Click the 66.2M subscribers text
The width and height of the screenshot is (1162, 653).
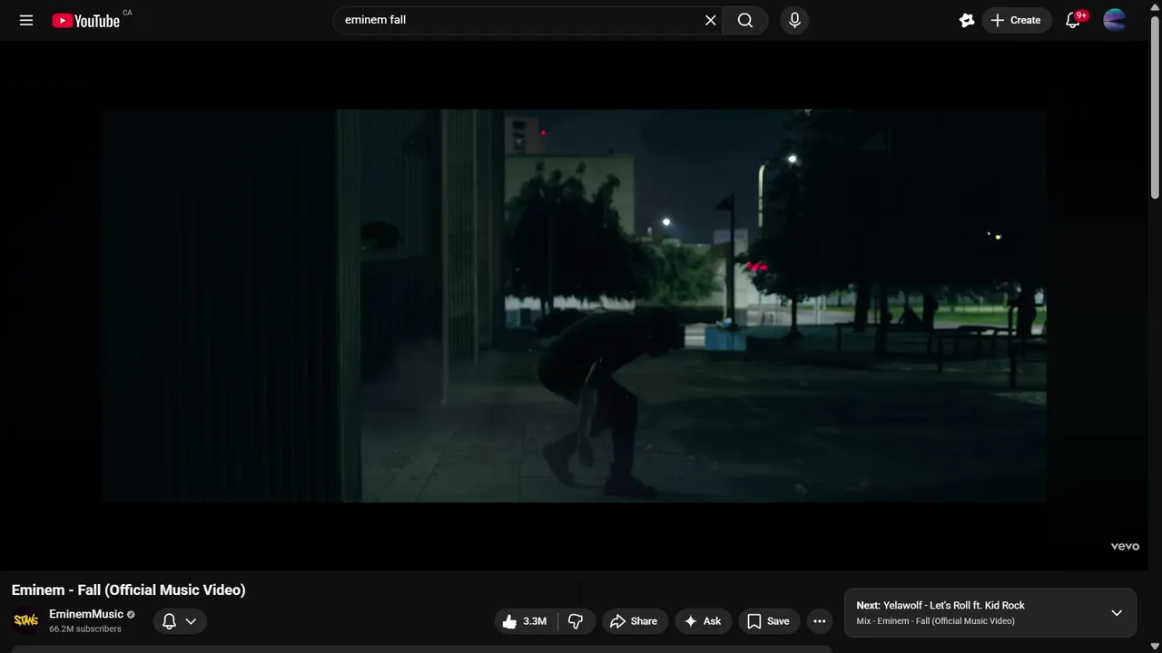(x=85, y=629)
